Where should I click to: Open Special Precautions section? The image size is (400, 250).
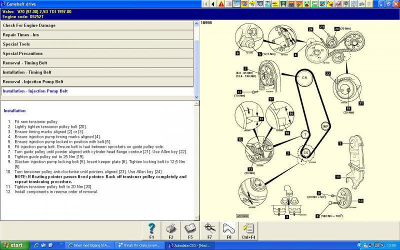pyautogui.click(x=96, y=53)
